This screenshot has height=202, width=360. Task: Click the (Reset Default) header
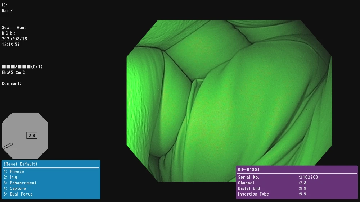coord(20,164)
